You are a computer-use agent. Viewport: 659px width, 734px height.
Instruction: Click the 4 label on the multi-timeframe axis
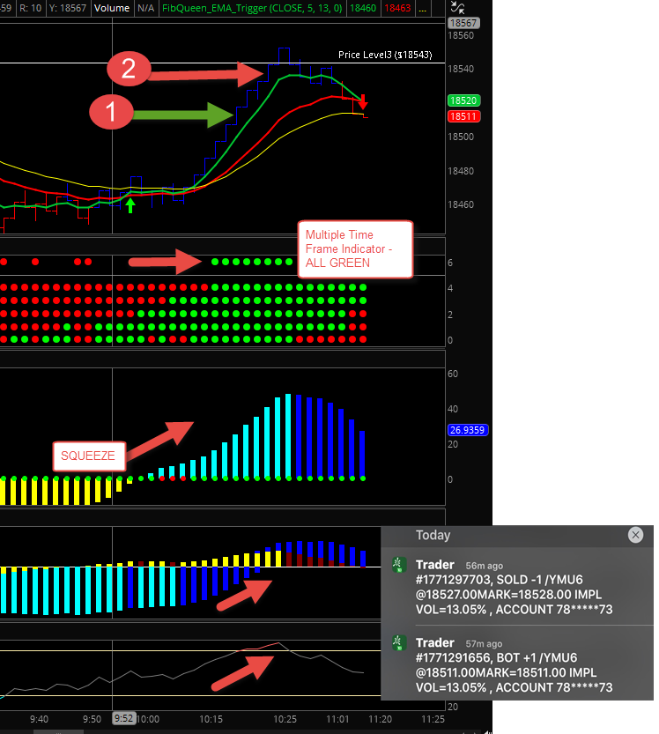click(x=450, y=288)
